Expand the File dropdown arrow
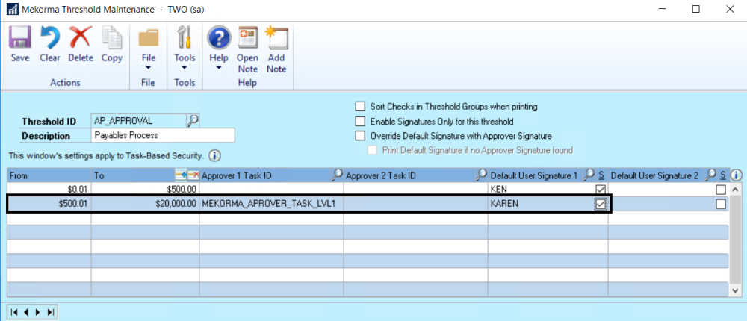The image size is (747, 321). click(149, 68)
